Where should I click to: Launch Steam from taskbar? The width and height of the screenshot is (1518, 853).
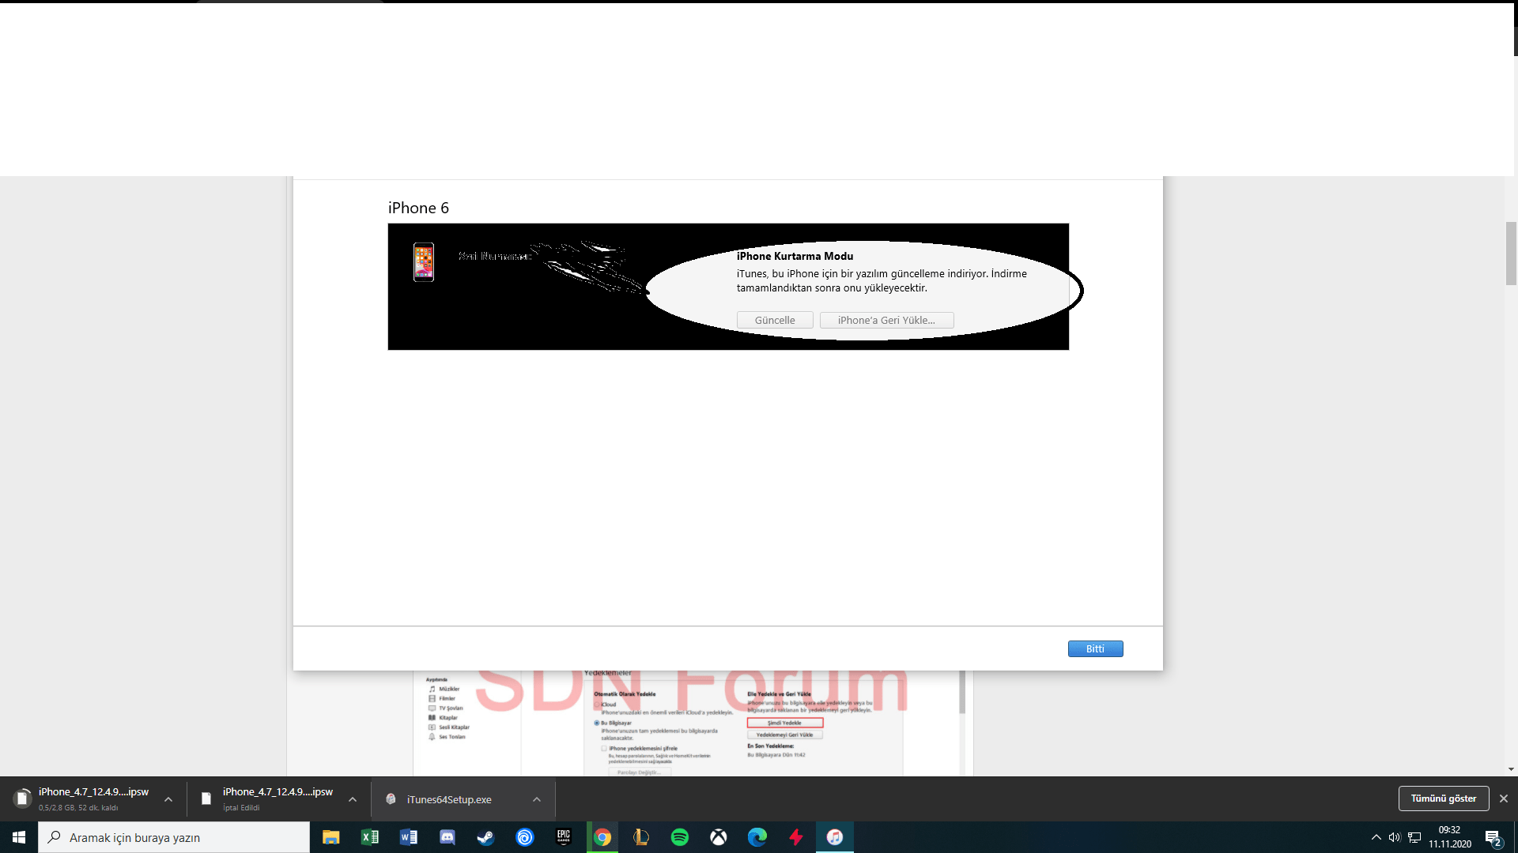(x=485, y=837)
